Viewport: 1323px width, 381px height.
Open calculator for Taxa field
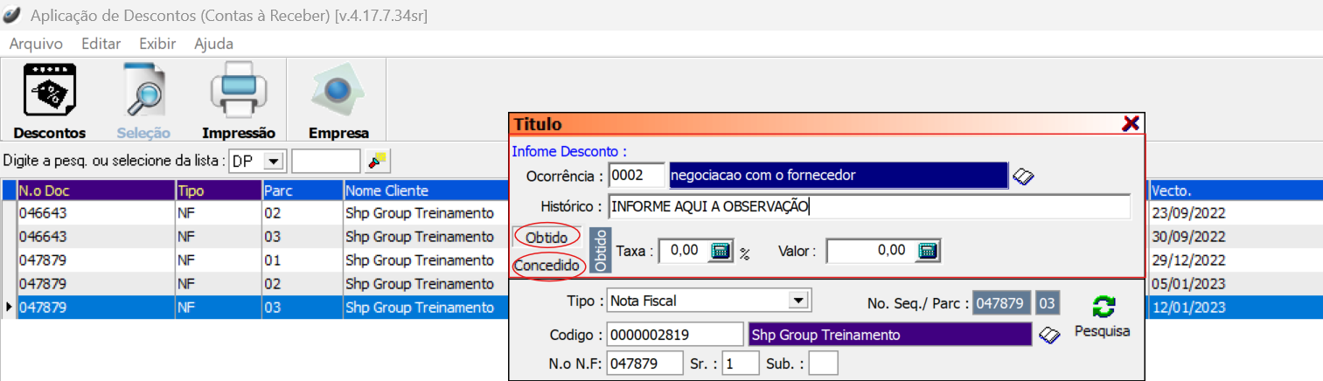[x=720, y=252]
